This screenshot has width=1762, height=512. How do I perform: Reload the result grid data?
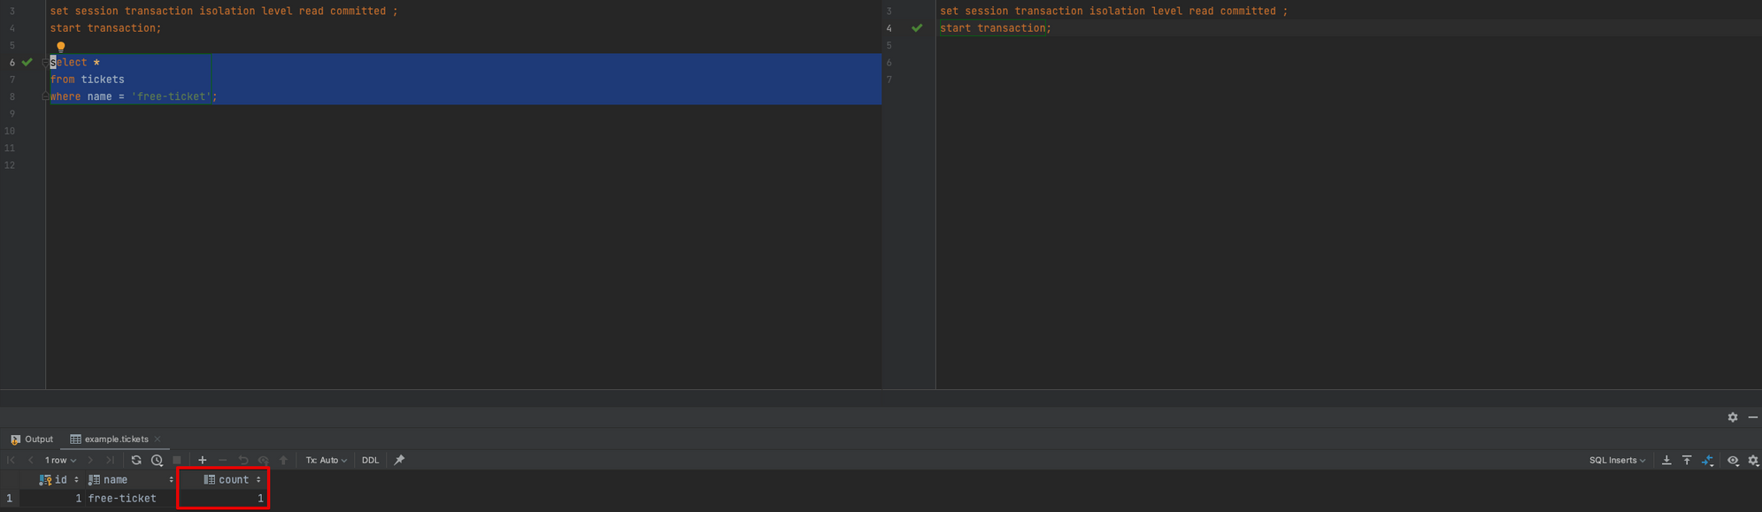tap(136, 460)
